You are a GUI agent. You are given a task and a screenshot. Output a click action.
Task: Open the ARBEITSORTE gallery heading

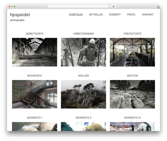[x=35, y=34]
